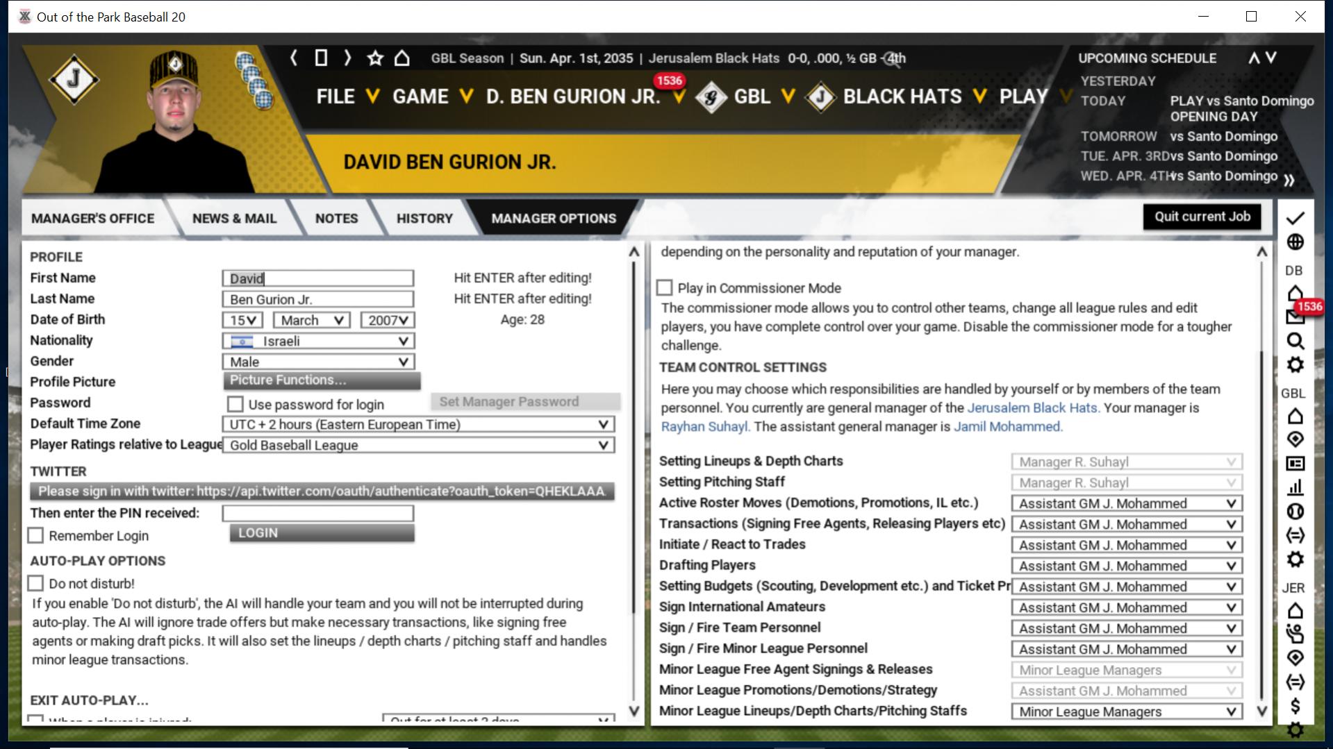The height and width of the screenshot is (749, 1333).
Task: Open the Rayhan Suhayl manager link
Action: pyautogui.click(x=704, y=427)
